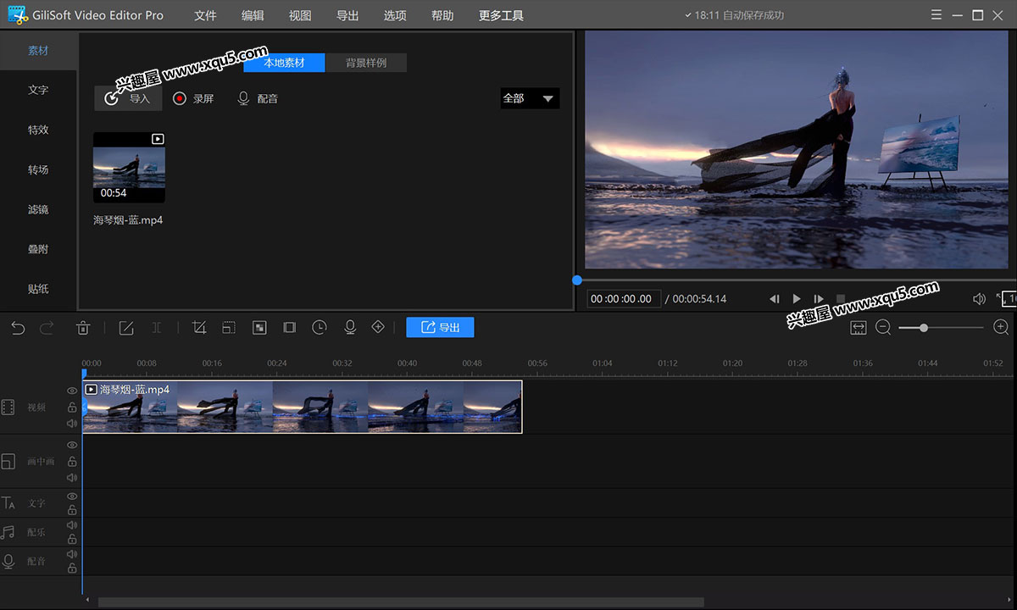Open the 更多工具 menu

pos(502,15)
